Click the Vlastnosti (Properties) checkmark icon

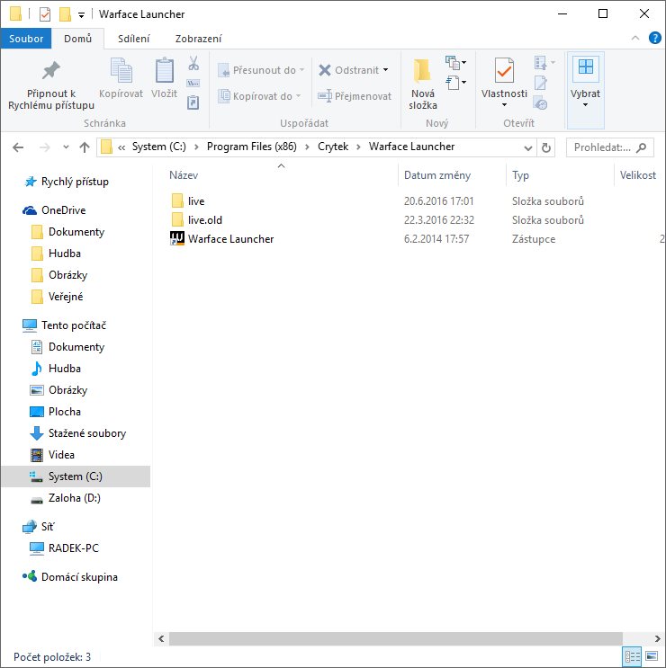tap(504, 70)
